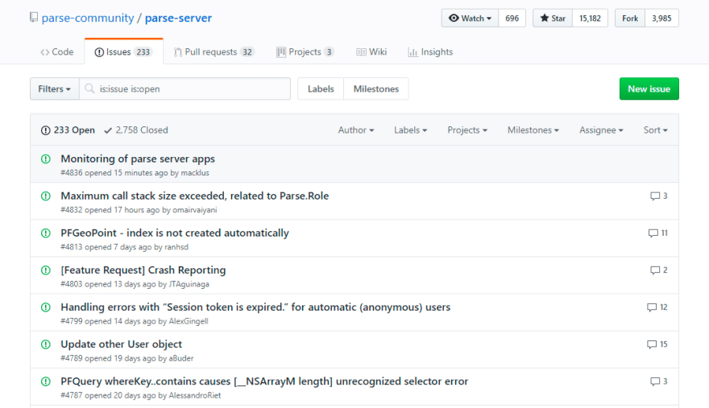Click the 696 watchers count
Screen dimensions: 709x408
pyautogui.click(x=512, y=18)
